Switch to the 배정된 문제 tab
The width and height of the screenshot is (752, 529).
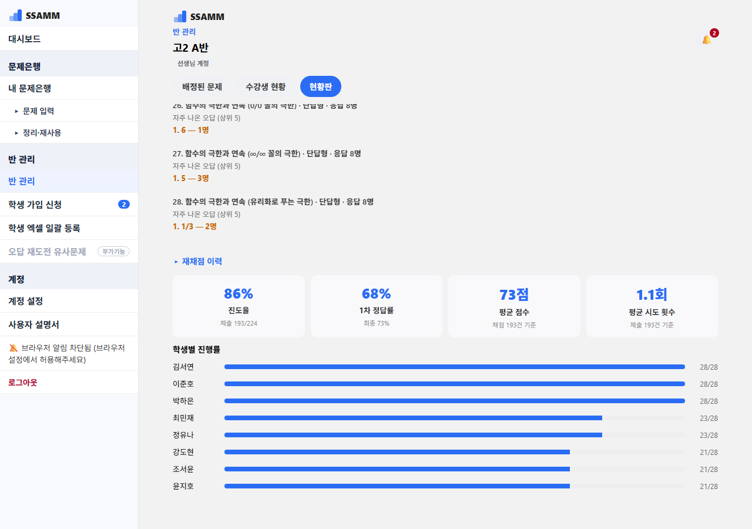pyautogui.click(x=202, y=86)
